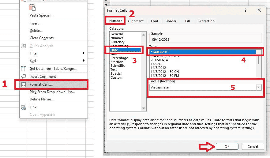Open the Sort submenu arrow
Screen dimensions: 270x158
pos(84,61)
